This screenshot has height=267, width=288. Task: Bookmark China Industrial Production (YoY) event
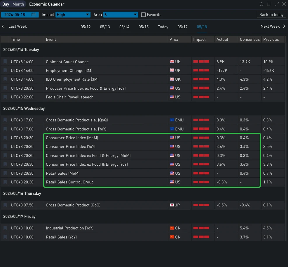tap(5, 228)
